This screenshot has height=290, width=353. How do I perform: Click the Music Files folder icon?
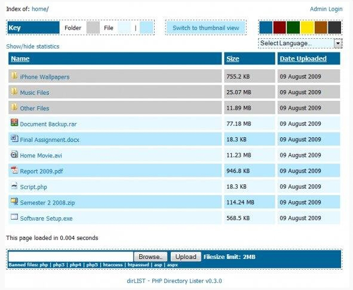tap(14, 91)
